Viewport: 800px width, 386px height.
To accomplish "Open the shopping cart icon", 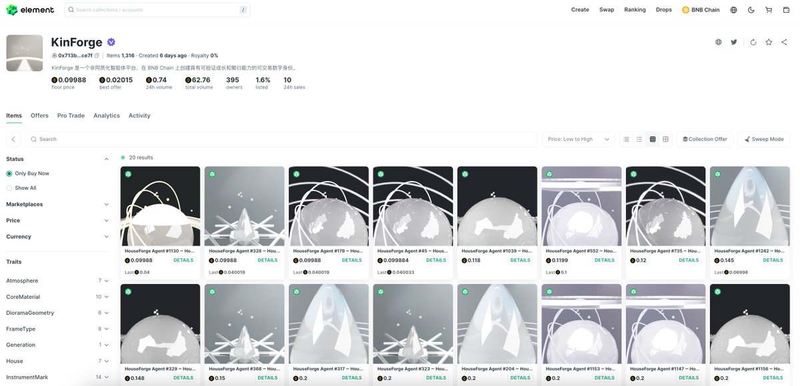I will [x=769, y=10].
